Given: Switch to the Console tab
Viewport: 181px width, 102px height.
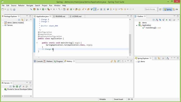Looking at the screenshot, I should click(x=38, y=61).
